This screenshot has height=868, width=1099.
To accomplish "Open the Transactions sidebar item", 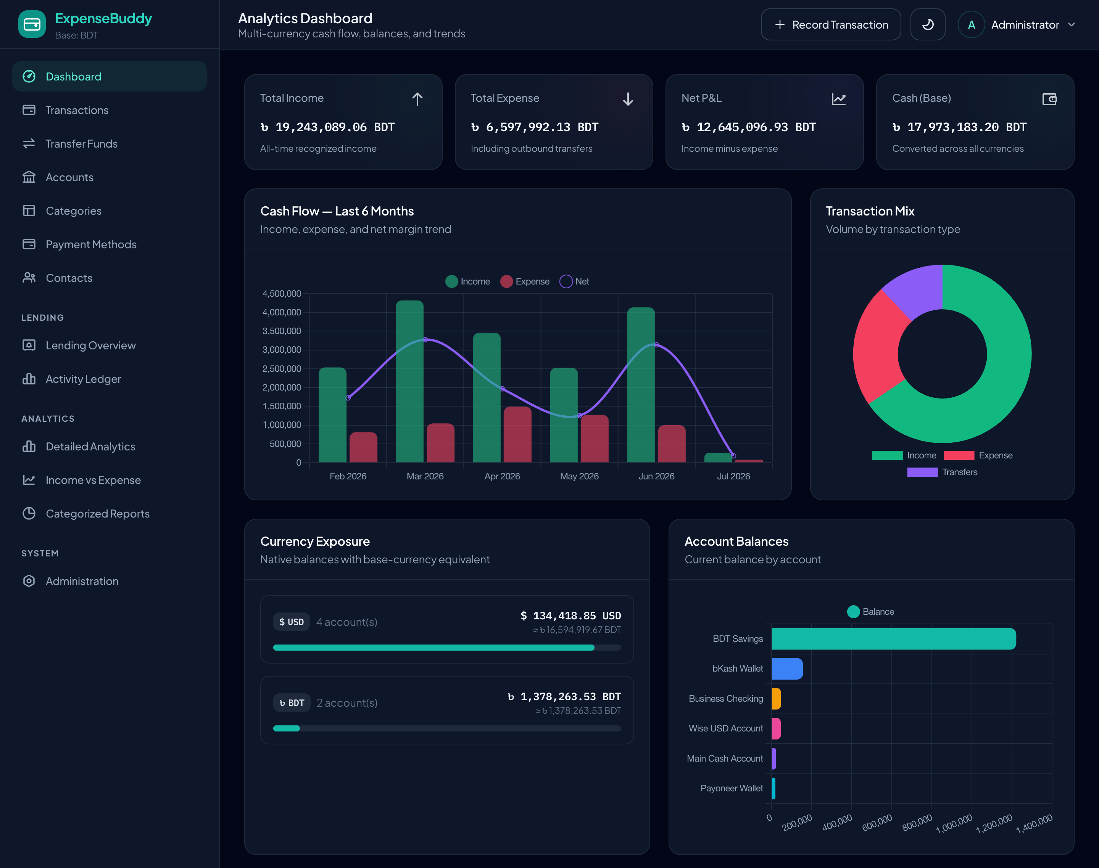I will tap(110, 110).
